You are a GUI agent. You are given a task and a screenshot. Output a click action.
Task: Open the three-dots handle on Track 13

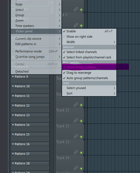61,154
